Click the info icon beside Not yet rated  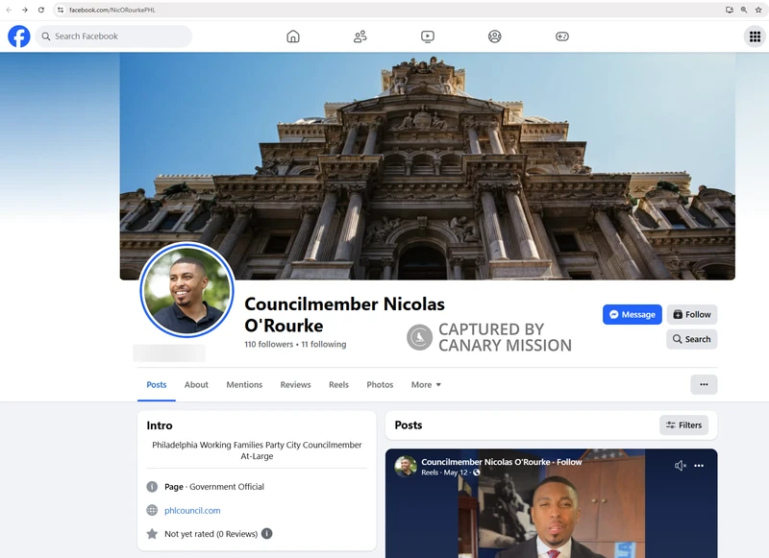pos(267,533)
